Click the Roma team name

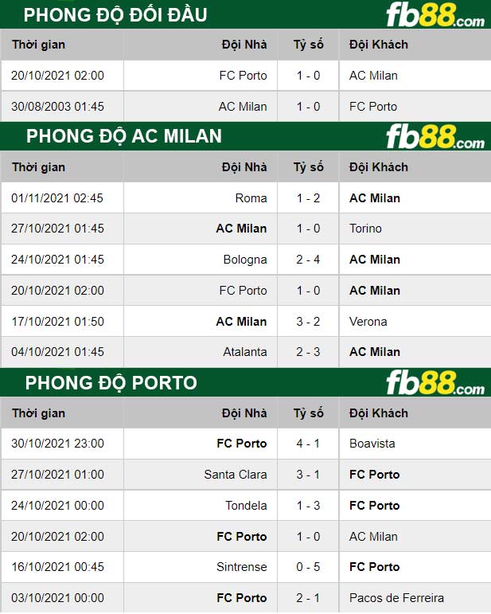click(x=251, y=198)
